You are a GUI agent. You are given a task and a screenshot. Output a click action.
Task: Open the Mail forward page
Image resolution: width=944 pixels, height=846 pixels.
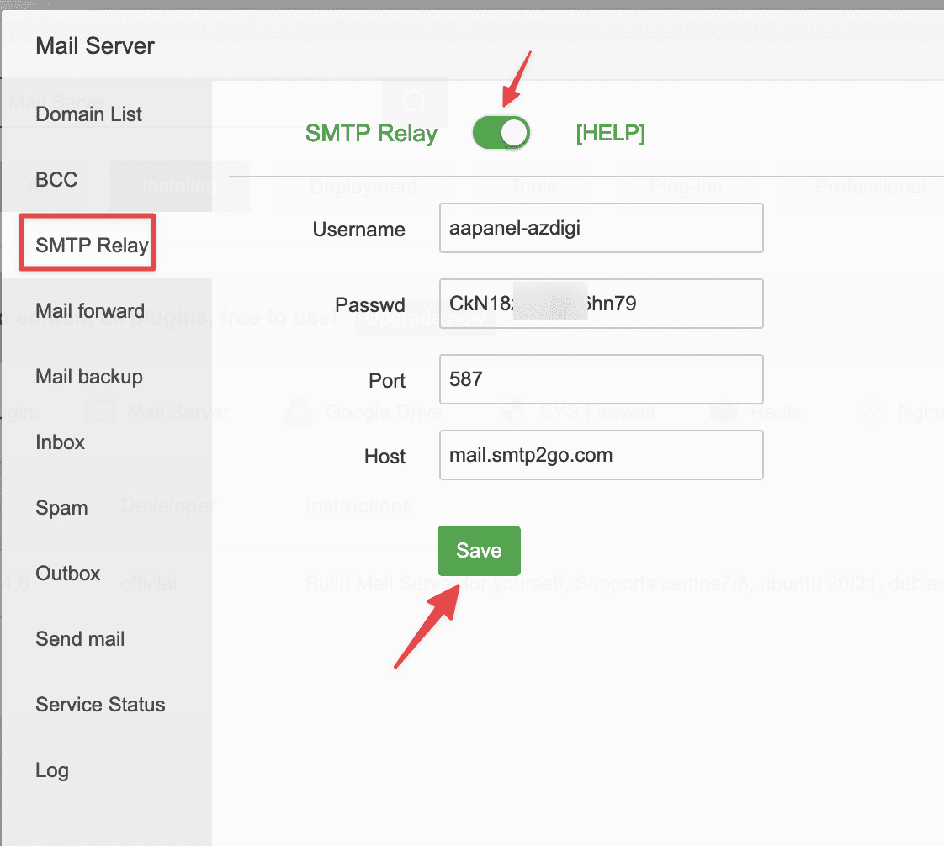tap(90, 311)
